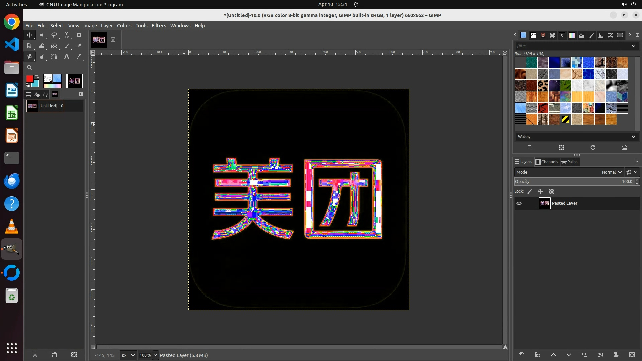Toggle the lock alpha channel checkerboard icon

[x=551, y=191]
